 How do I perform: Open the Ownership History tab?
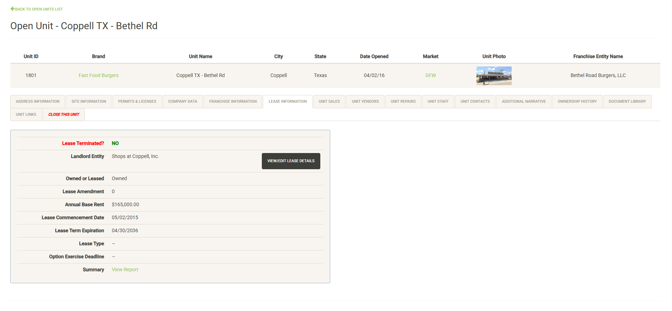[577, 101]
